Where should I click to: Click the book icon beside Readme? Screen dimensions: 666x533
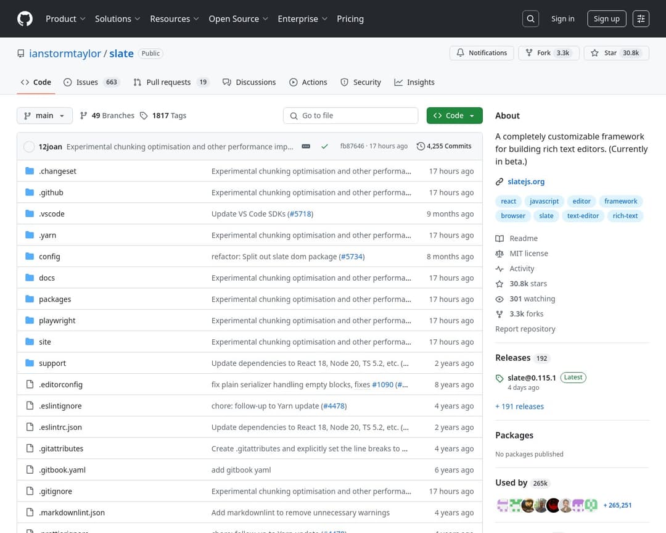tap(499, 239)
